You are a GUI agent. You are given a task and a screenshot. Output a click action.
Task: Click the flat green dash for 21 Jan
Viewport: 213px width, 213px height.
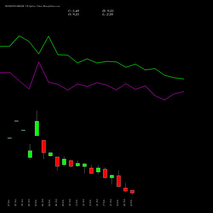(x=10, y=138)
